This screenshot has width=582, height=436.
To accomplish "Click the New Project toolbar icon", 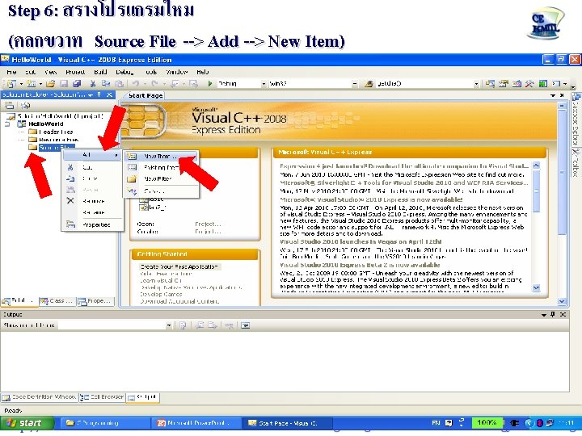I will [11, 84].
